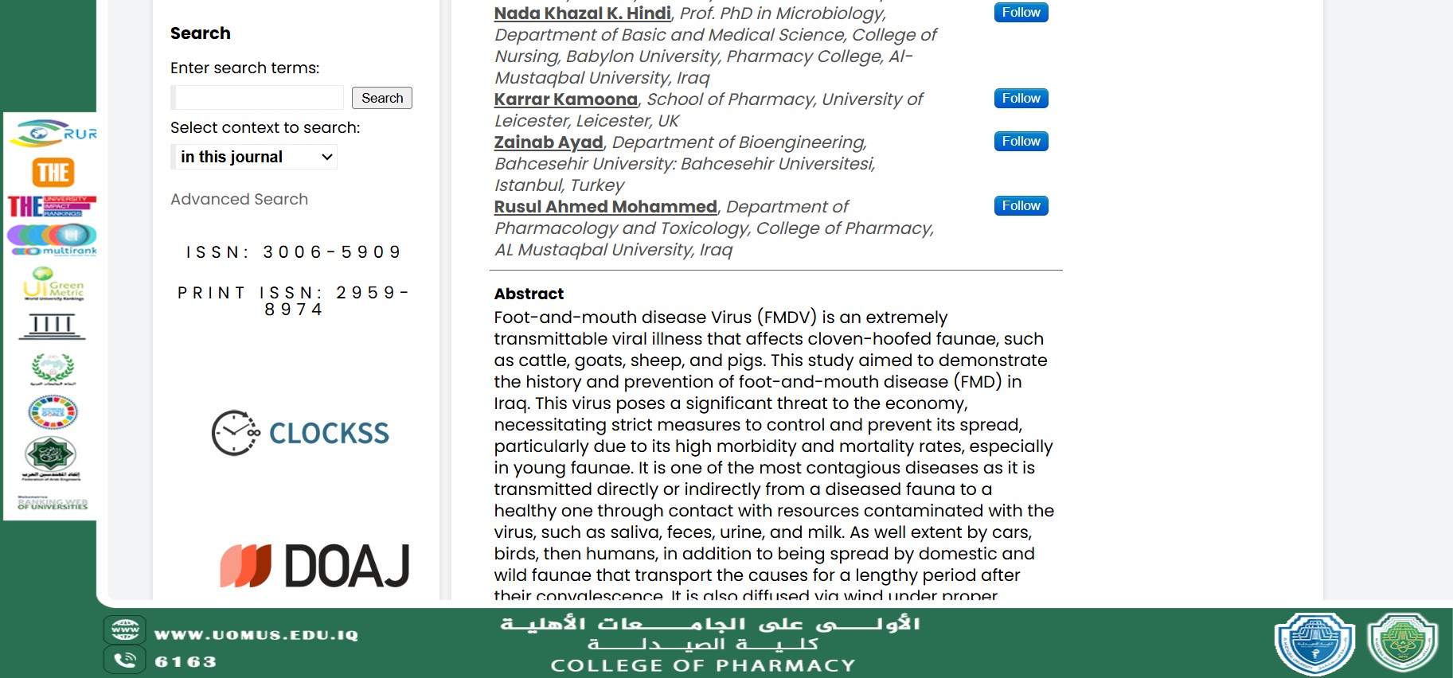
Task: Open the Advanced Search link
Action: (x=239, y=199)
